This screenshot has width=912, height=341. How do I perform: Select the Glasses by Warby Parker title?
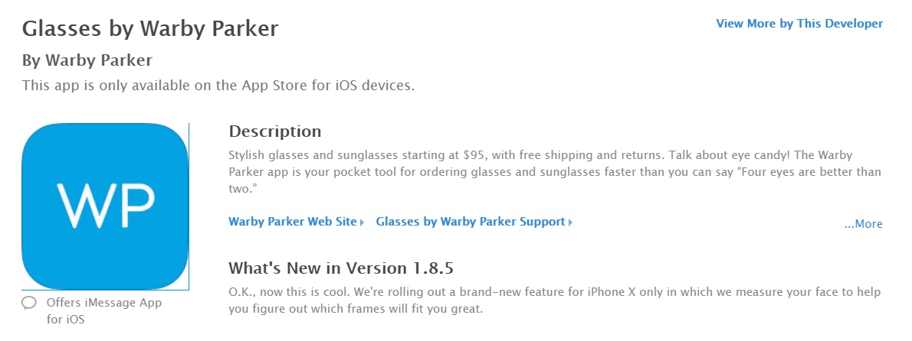(150, 28)
